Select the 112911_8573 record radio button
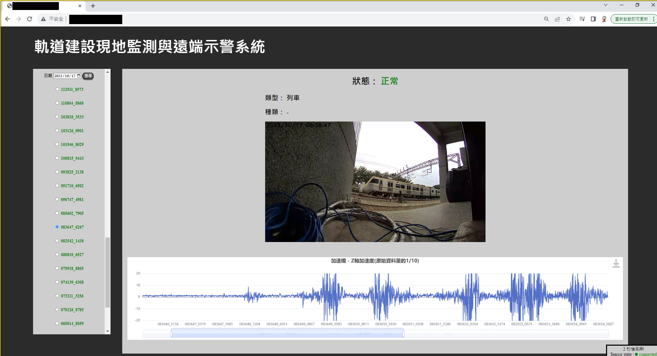This screenshot has width=657, height=356. [x=57, y=89]
